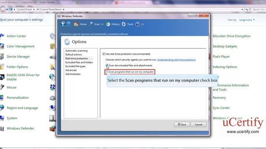Open the View by Large icons dropdown
Viewport: 266px width, 149px height.
click(247, 20)
